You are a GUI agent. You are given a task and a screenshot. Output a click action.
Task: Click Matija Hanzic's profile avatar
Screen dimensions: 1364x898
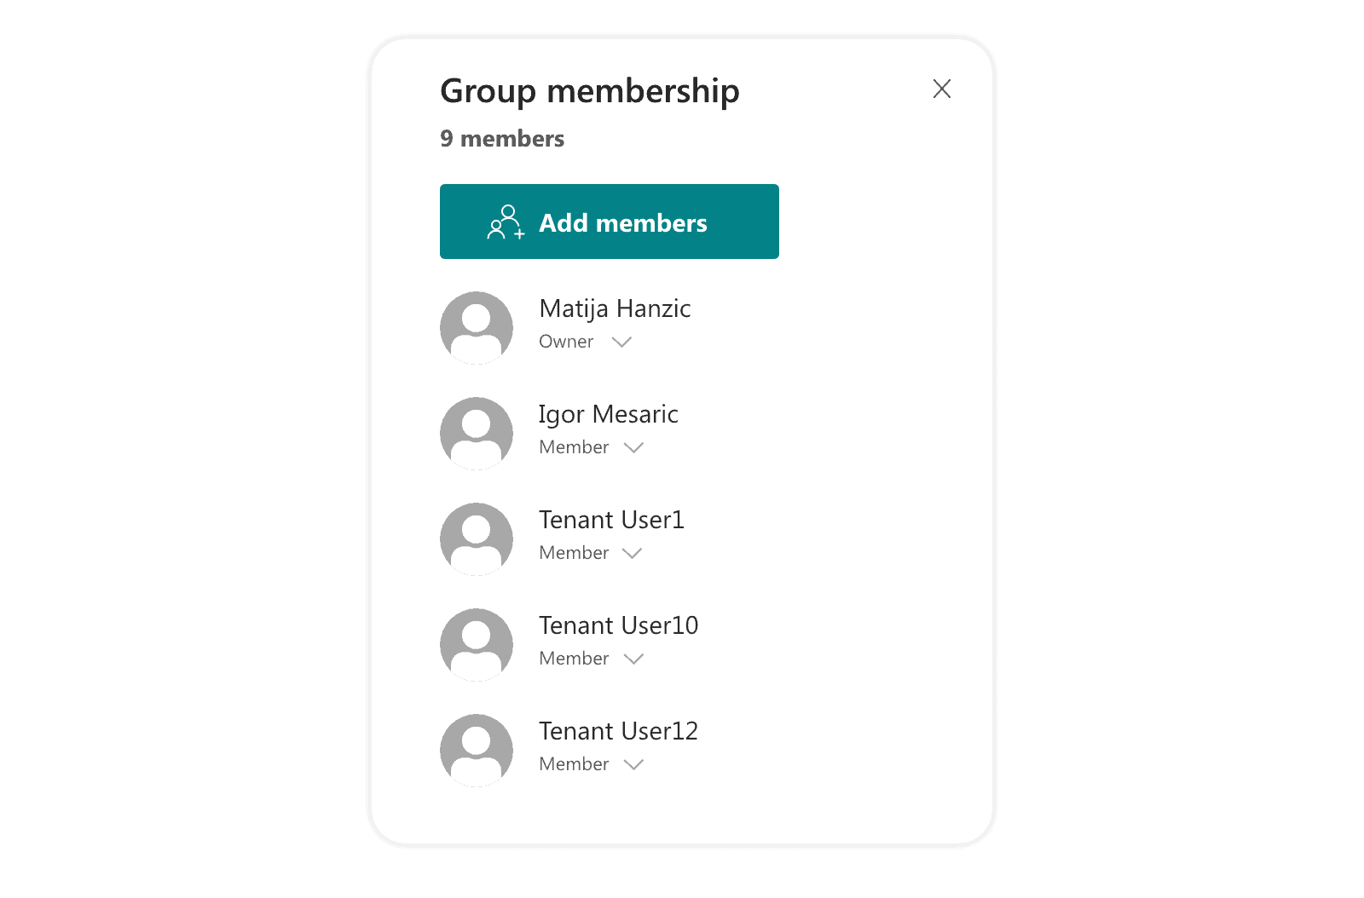[476, 327]
